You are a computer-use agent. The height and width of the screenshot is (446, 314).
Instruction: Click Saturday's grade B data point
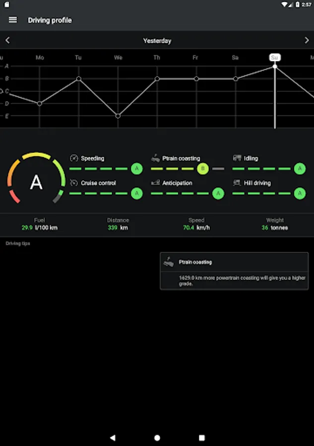(236, 79)
